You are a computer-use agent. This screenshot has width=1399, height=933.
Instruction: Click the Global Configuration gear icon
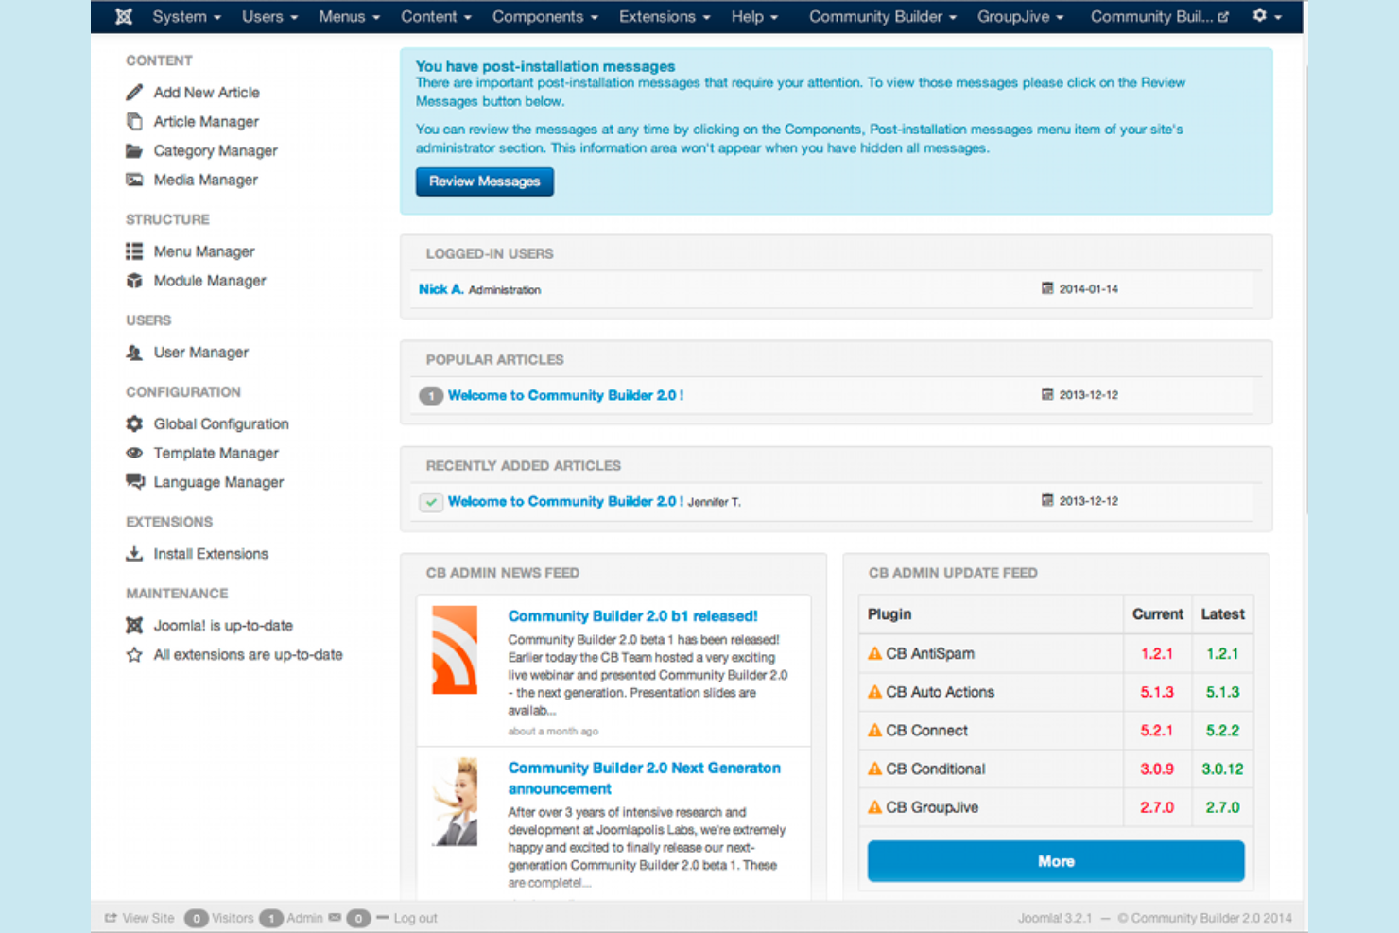click(x=134, y=424)
